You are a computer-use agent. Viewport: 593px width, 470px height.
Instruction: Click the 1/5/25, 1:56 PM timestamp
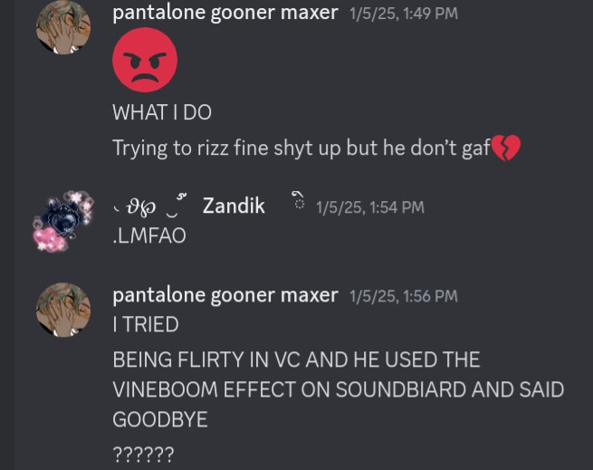pos(404,296)
